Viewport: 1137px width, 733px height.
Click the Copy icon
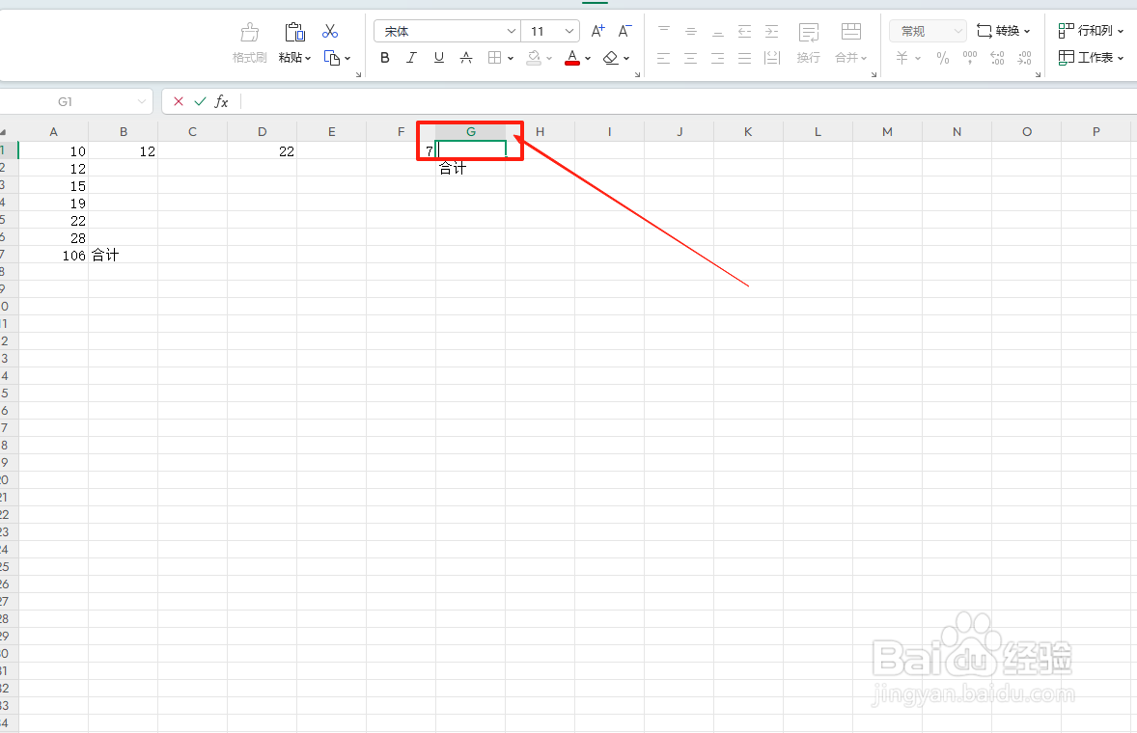click(332, 58)
